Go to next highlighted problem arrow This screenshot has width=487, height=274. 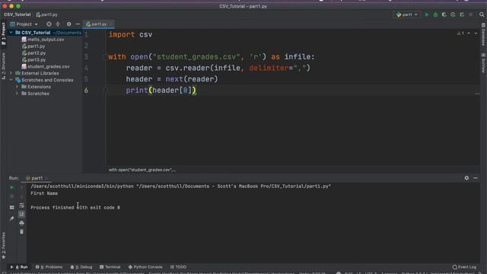click(x=476, y=33)
